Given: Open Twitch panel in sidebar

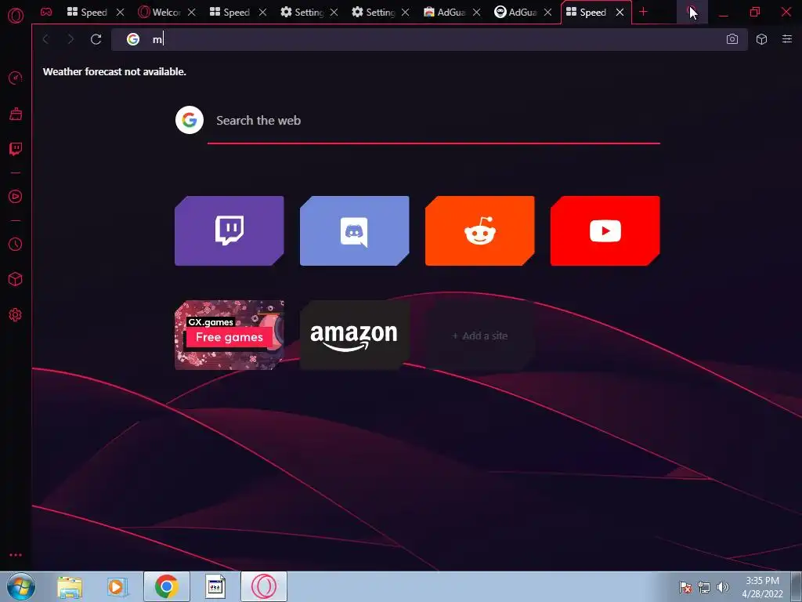Looking at the screenshot, I should pos(16,149).
